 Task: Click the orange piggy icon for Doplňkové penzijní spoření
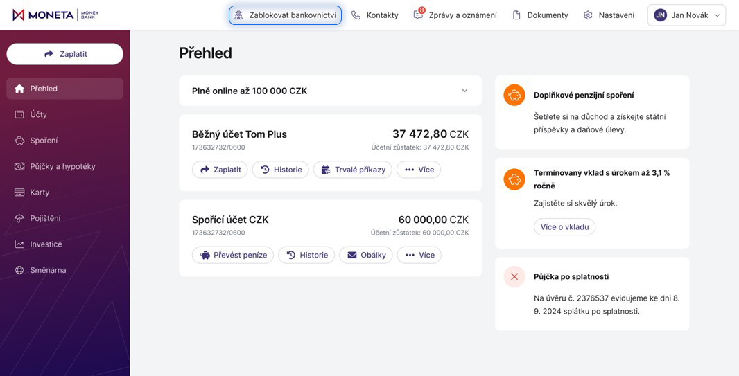pos(514,95)
